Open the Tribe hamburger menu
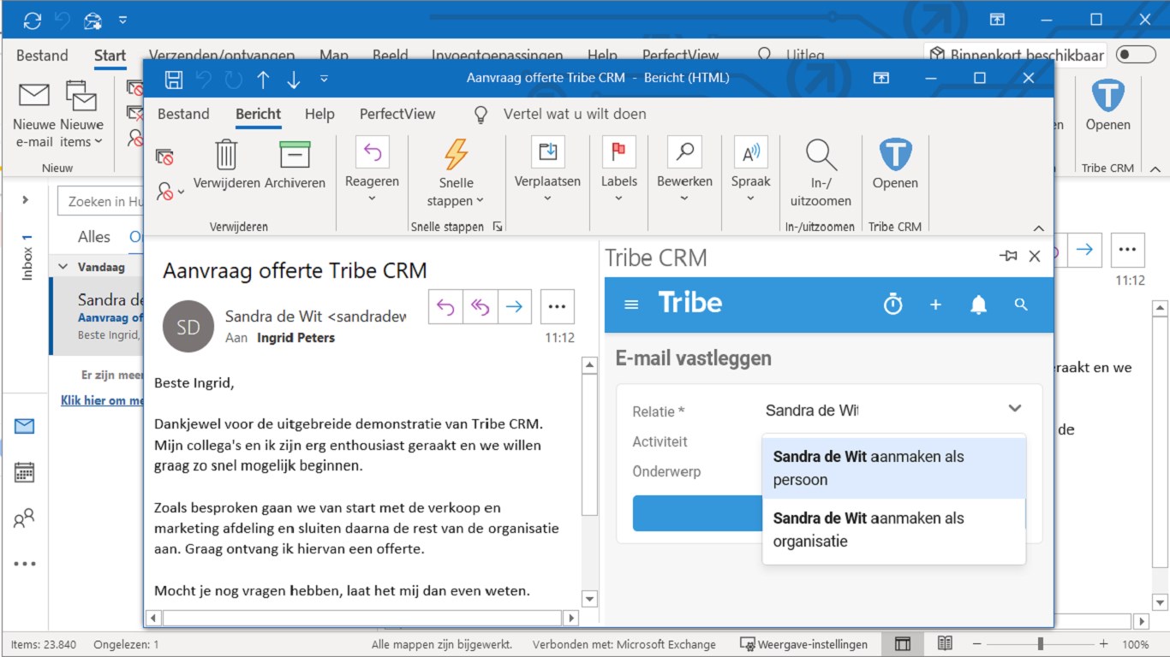1170x657 pixels. 632,305
